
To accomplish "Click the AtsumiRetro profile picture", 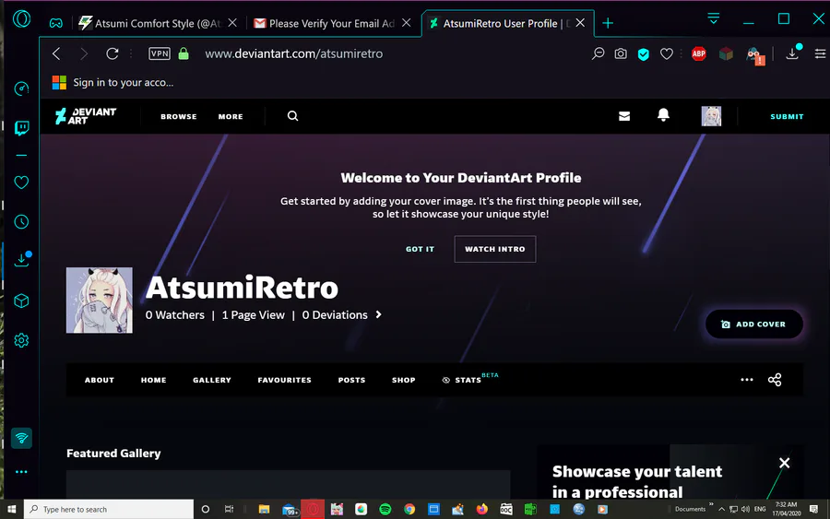I will click(100, 300).
